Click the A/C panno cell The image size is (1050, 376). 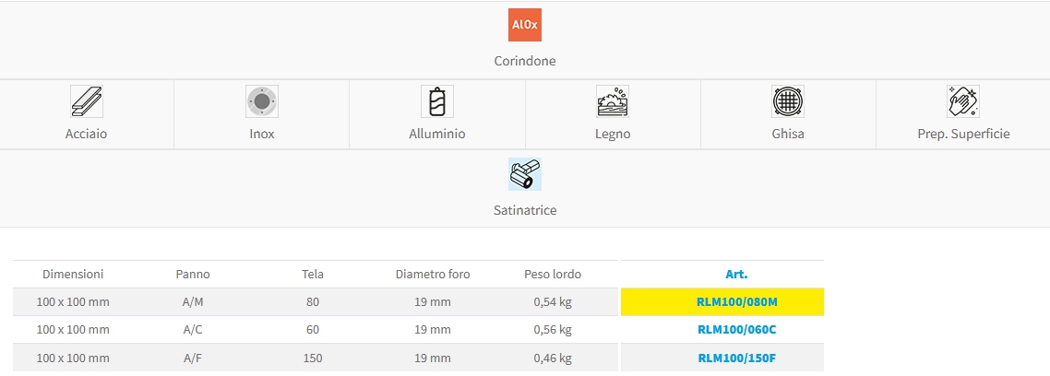coord(193,330)
